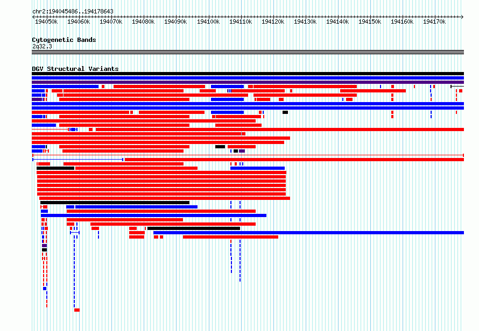Click the 194170k ruler label
This screenshot has height=331, width=479.
pyautogui.click(x=434, y=21)
